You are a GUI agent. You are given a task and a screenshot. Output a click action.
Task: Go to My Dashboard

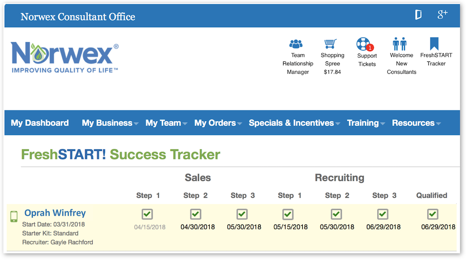coord(40,123)
